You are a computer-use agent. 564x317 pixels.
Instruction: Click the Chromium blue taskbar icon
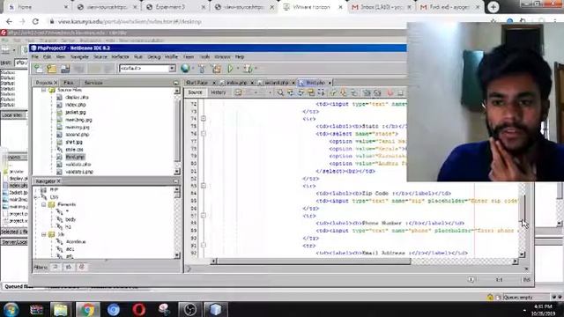[x=114, y=309]
